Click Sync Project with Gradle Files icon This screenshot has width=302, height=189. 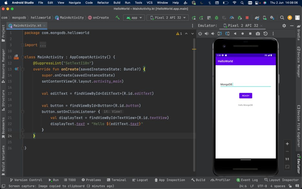click(x=257, y=18)
